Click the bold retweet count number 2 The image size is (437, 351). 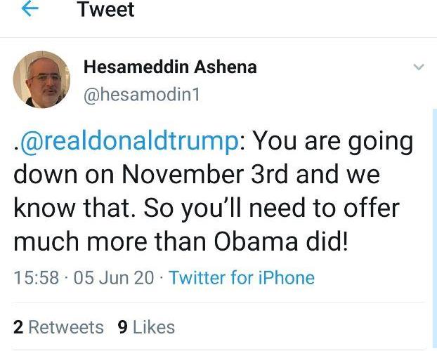(18, 327)
